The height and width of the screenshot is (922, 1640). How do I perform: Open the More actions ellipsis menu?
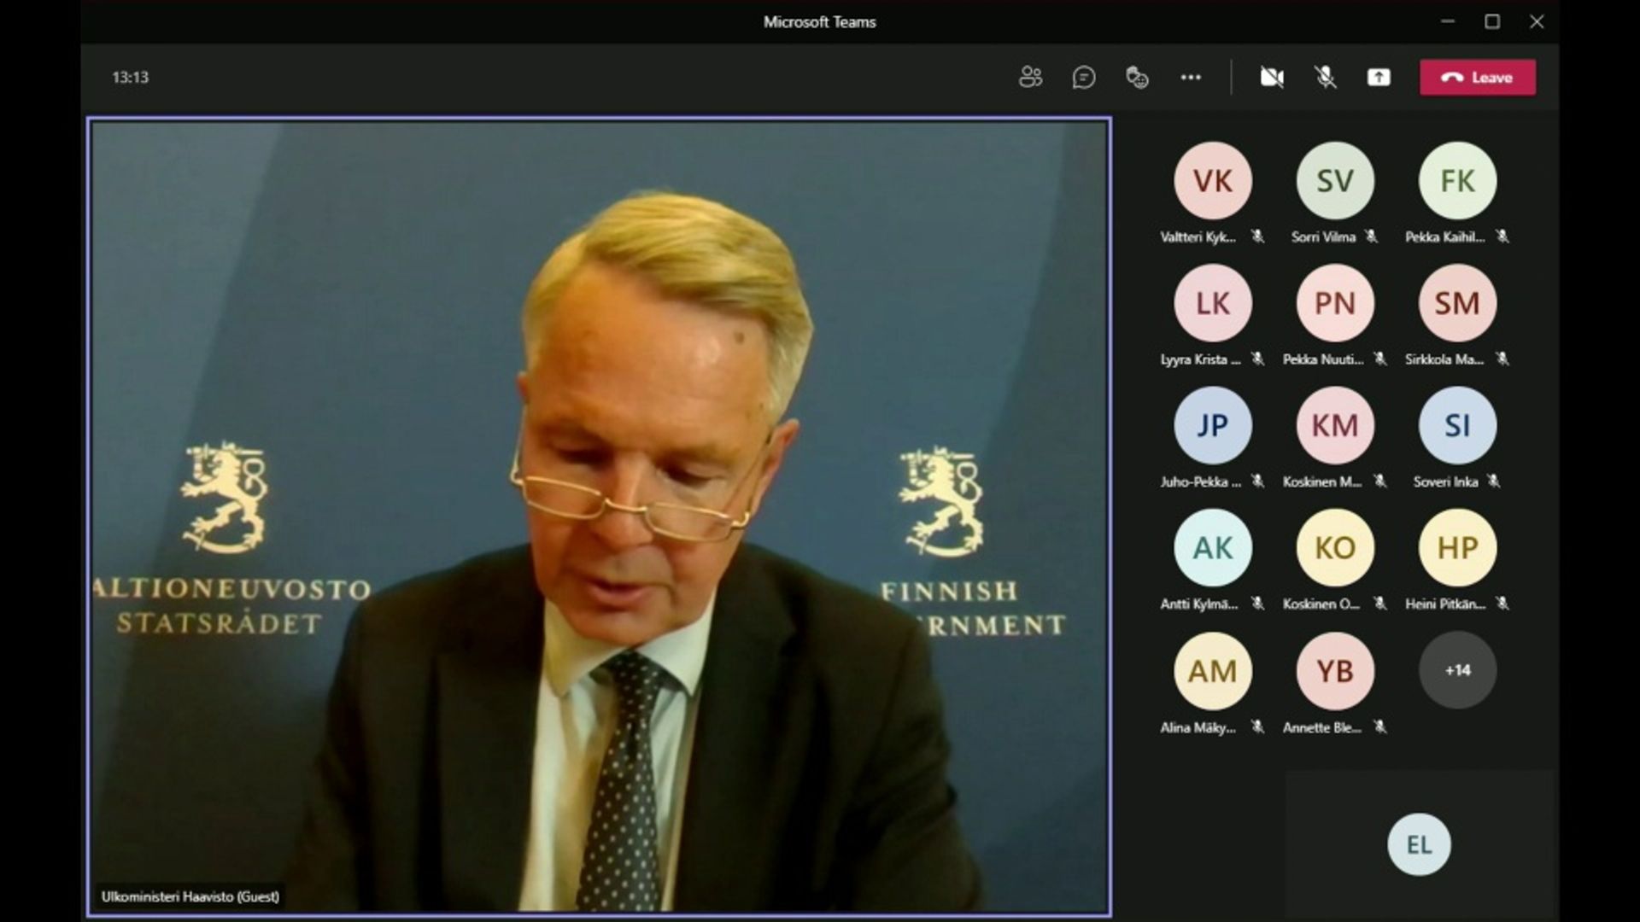pyautogui.click(x=1191, y=77)
